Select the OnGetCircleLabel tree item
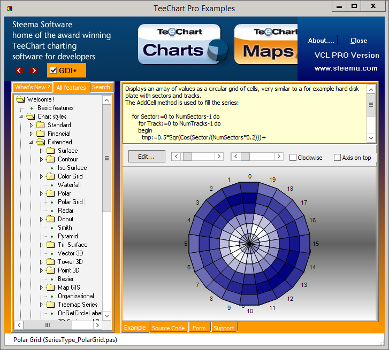389x350 pixels. [80, 313]
